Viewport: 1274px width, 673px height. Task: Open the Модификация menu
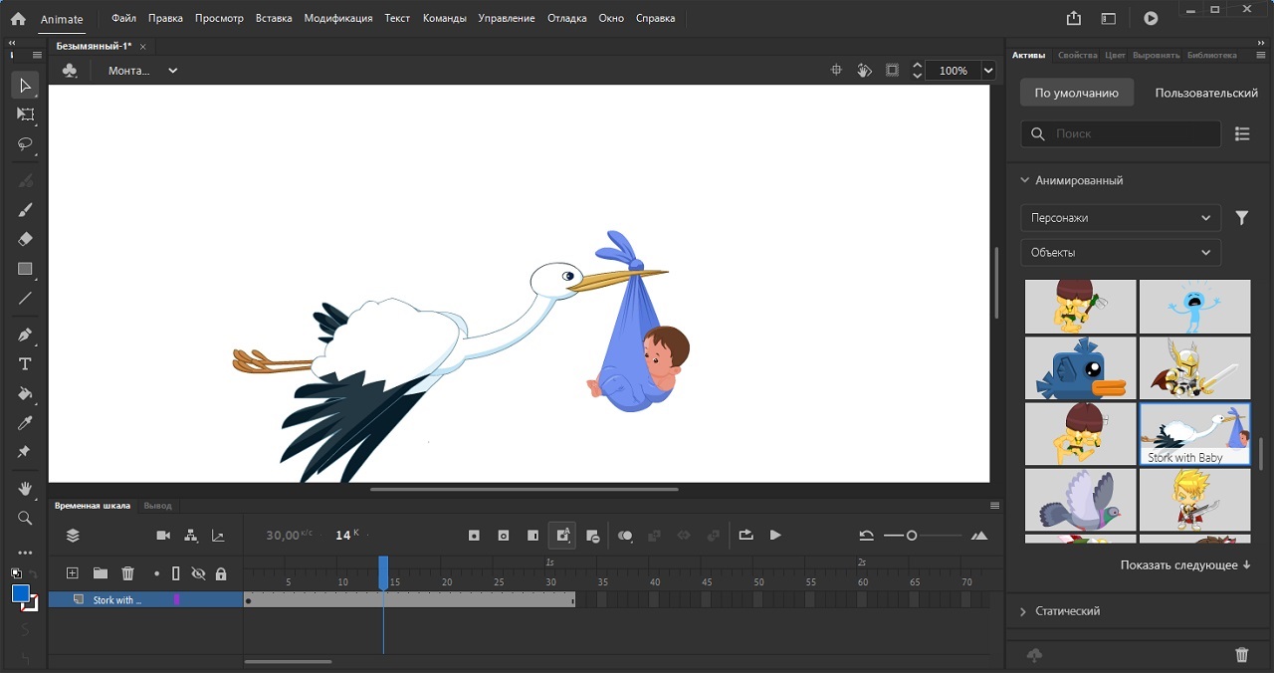tap(337, 18)
